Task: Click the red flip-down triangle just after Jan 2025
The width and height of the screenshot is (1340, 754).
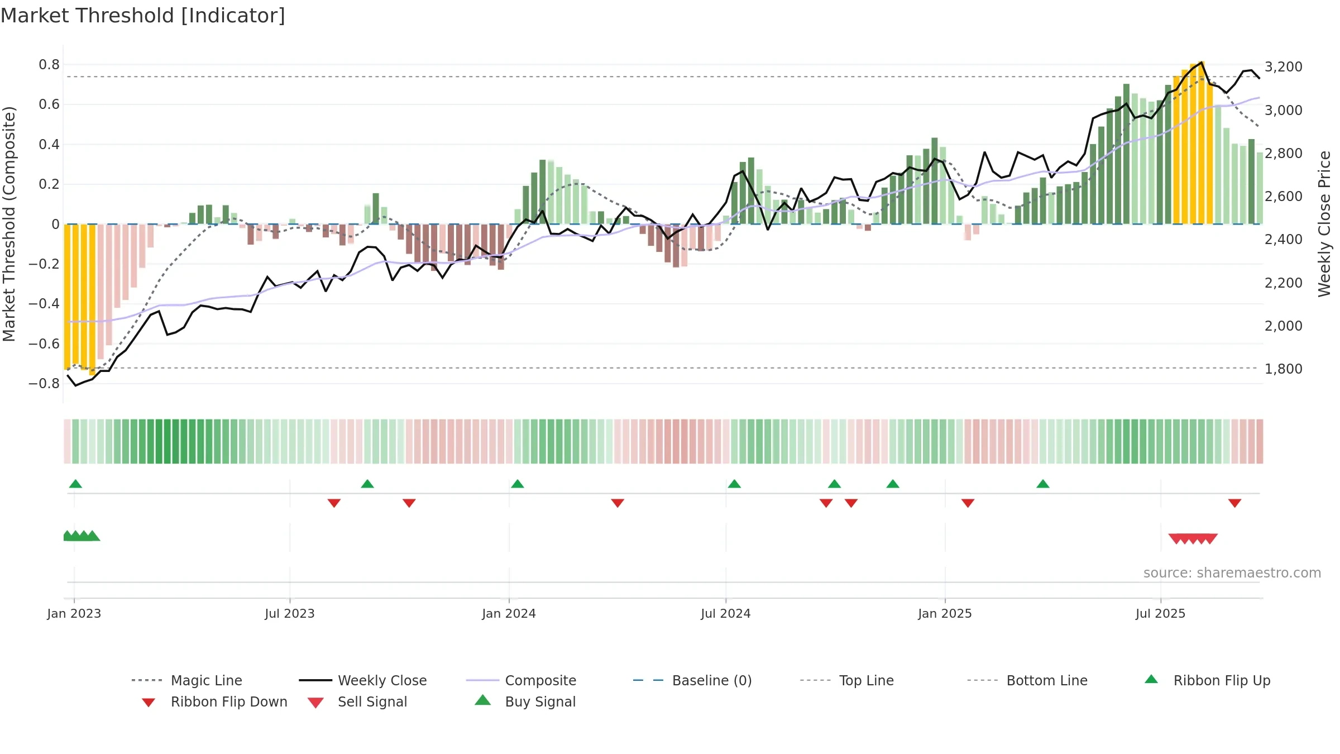Action: [x=968, y=503]
